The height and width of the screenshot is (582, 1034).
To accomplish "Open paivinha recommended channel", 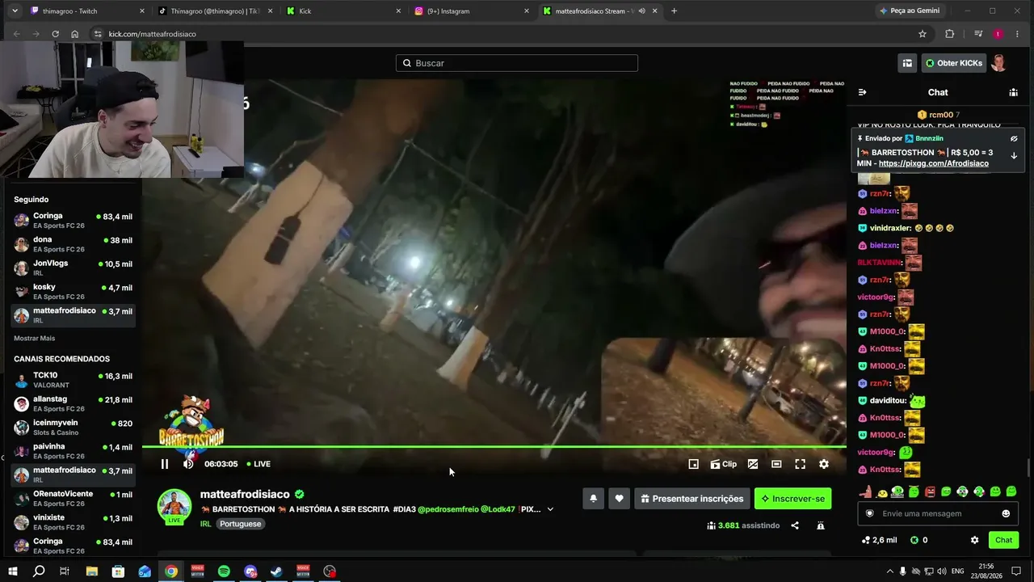I will (x=73, y=451).
